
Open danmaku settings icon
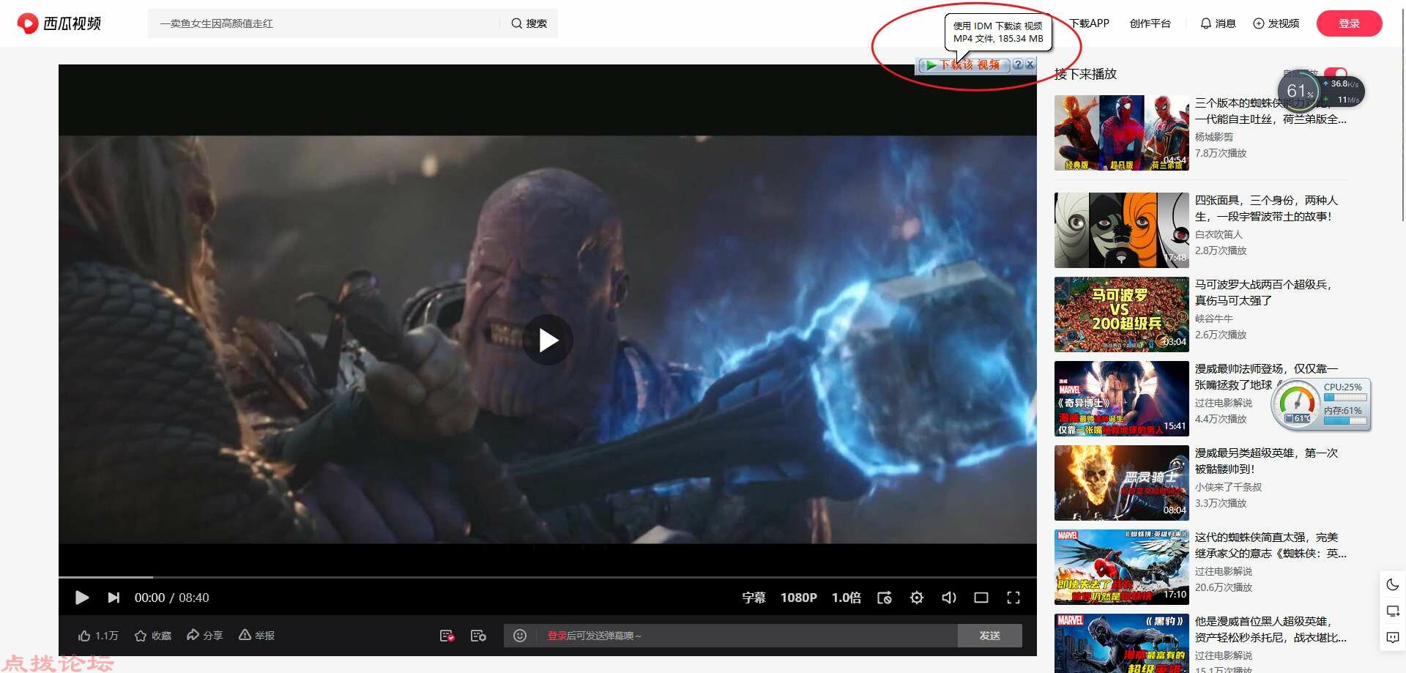[x=478, y=636]
